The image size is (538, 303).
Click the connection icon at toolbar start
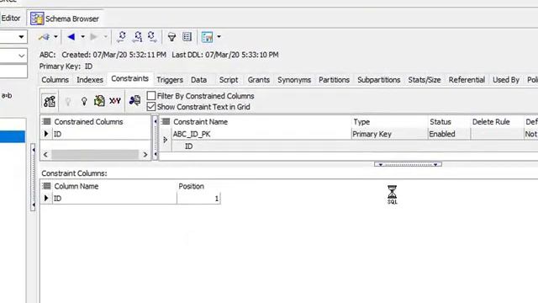point(44,37)
